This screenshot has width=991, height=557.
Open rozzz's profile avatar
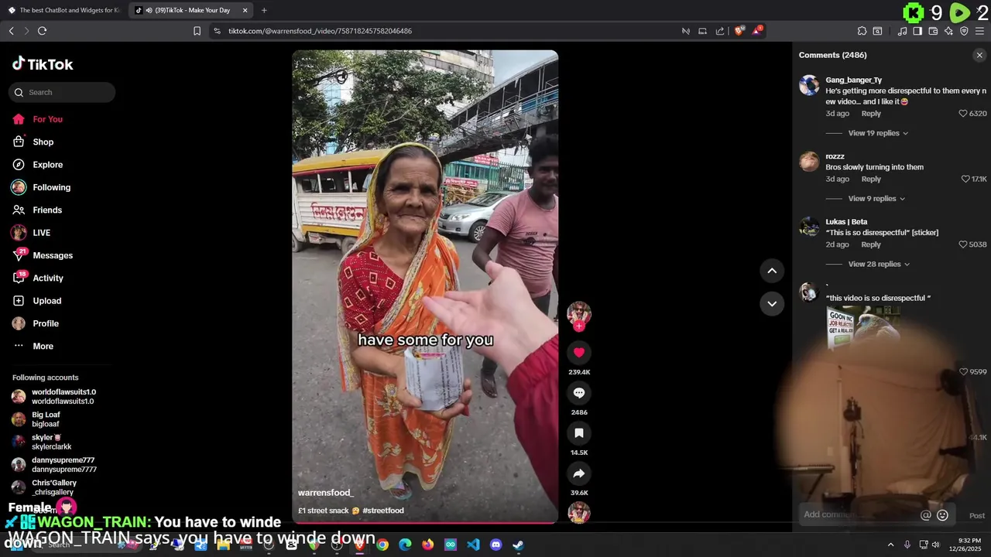(809, 161)
